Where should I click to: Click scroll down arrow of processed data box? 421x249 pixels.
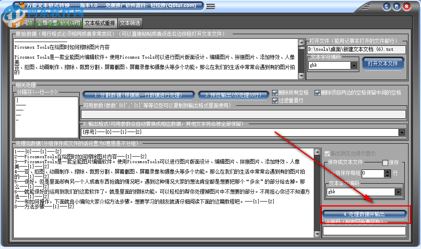click(x=318, y=234)
